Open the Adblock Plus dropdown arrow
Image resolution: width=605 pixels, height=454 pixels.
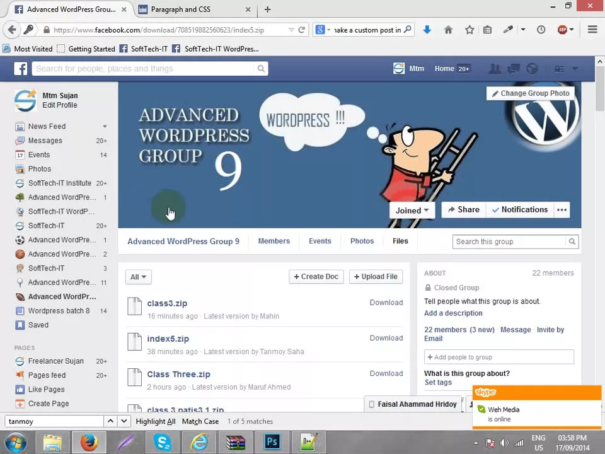572,30
